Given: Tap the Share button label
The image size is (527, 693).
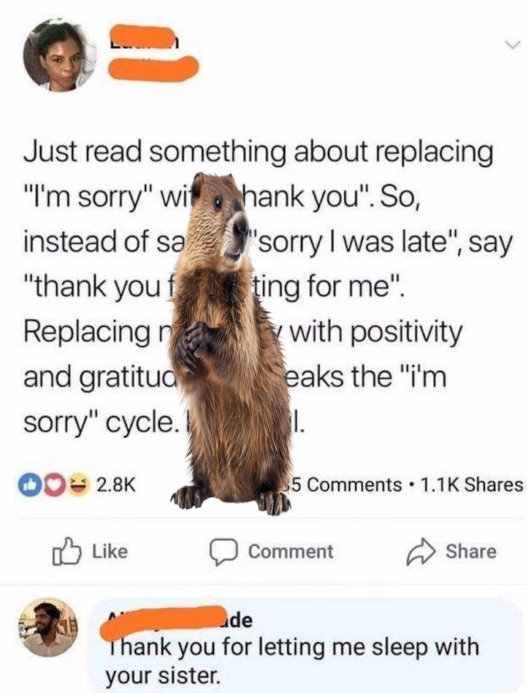Looking at the screenshot, I should (471, 551).
